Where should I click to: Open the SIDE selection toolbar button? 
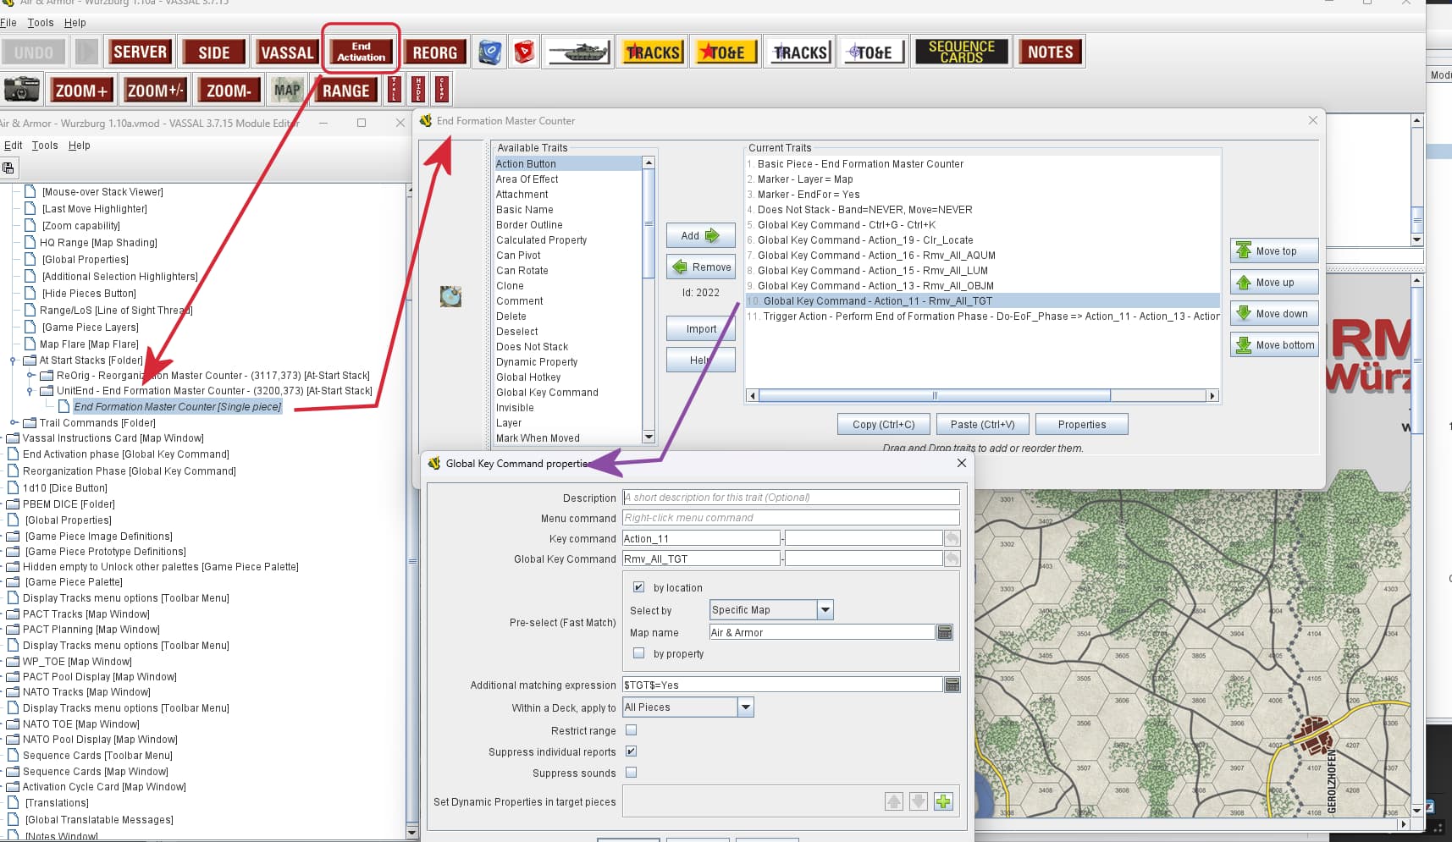tap(213, 52)
